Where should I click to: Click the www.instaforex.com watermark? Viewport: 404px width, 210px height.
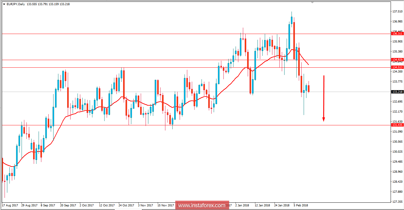click(202, 205)
